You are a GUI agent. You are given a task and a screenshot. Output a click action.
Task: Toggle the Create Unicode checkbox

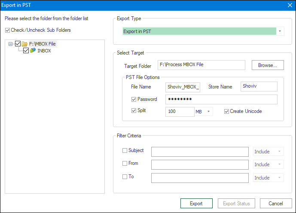pyautogui.click(x=226, y=112)
